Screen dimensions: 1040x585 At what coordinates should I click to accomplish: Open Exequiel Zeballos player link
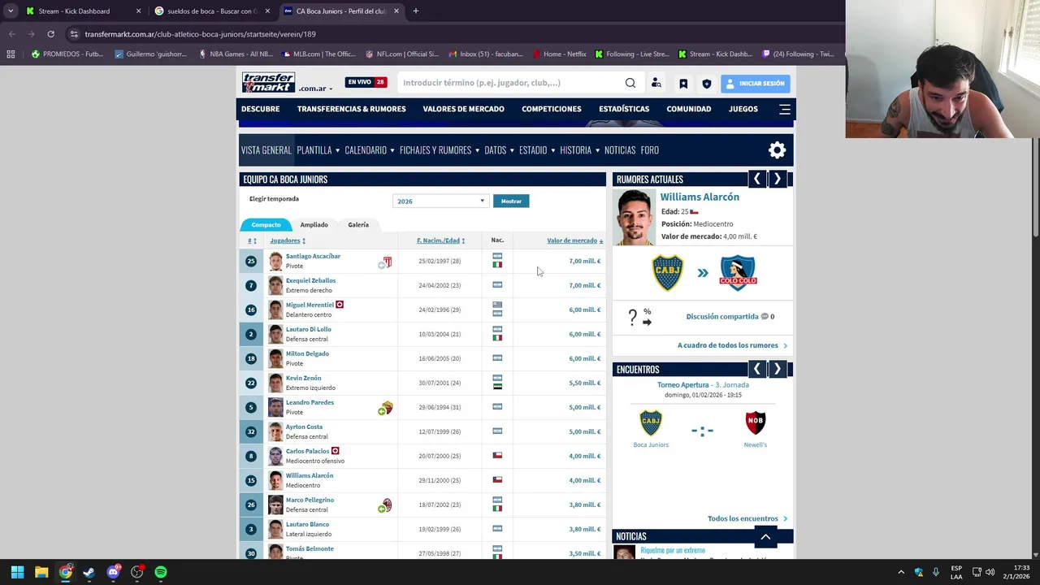[x=310, y=280]
